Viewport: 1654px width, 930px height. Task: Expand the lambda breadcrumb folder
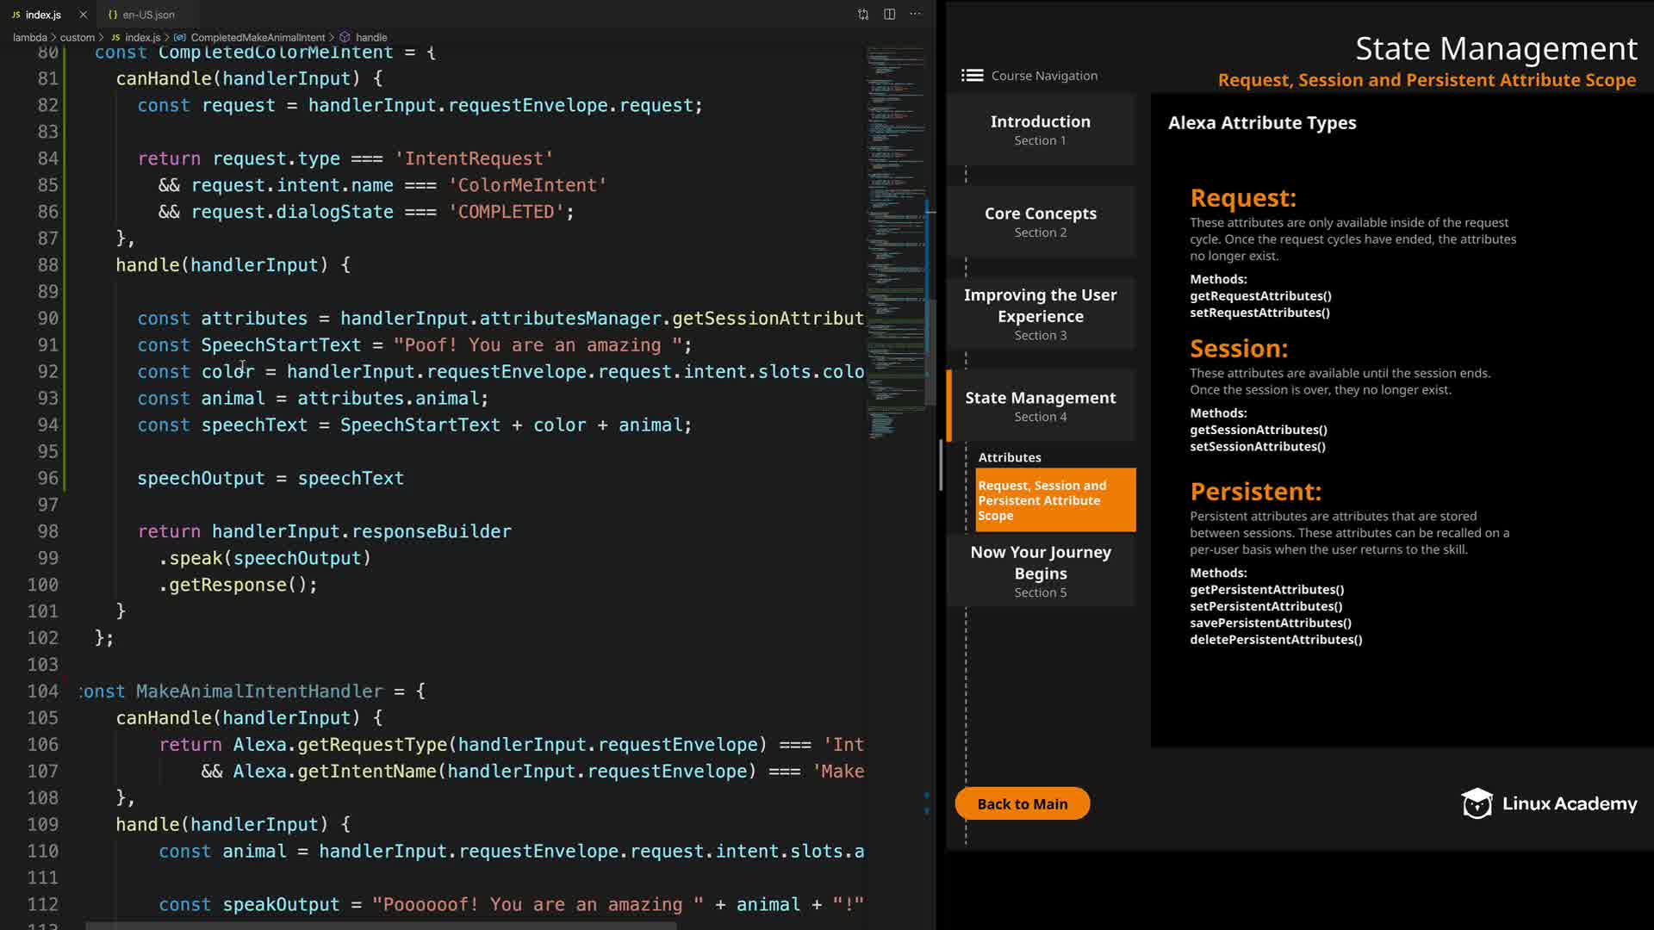[29, 37]
